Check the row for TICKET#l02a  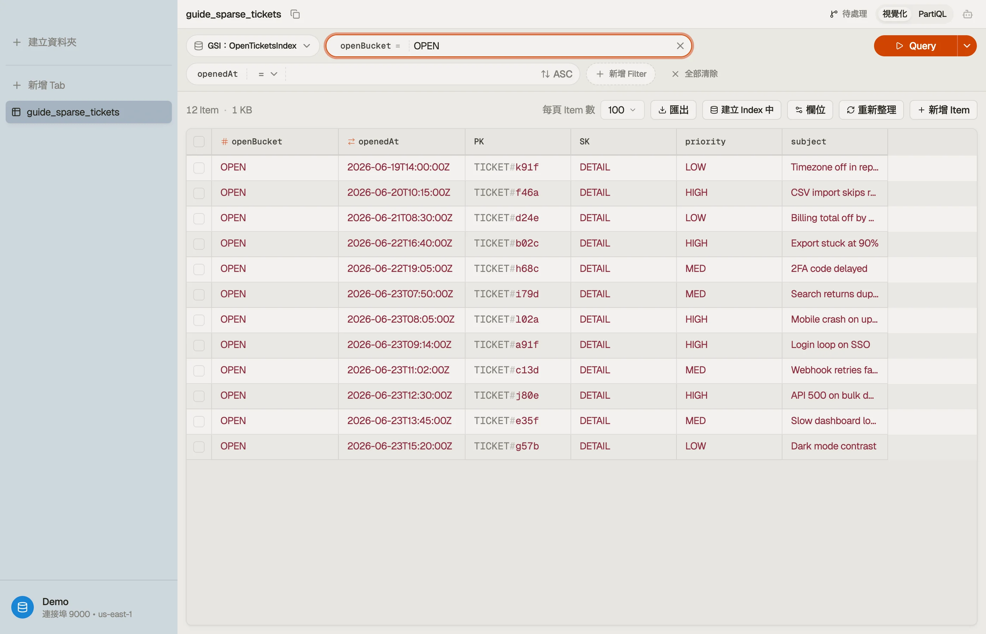199,320
